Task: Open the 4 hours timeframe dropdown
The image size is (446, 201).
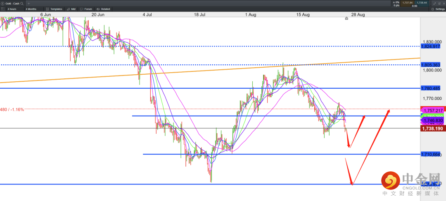Action: [12, 9]
